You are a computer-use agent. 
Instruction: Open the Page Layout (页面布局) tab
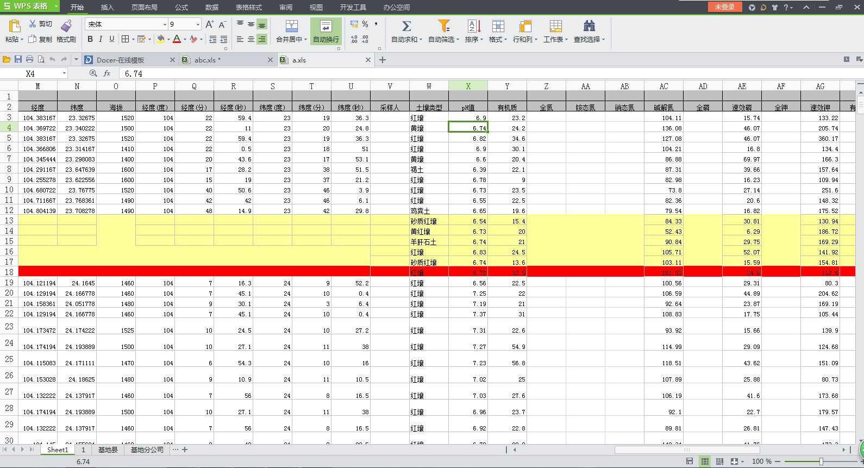[x=145, y=7]
